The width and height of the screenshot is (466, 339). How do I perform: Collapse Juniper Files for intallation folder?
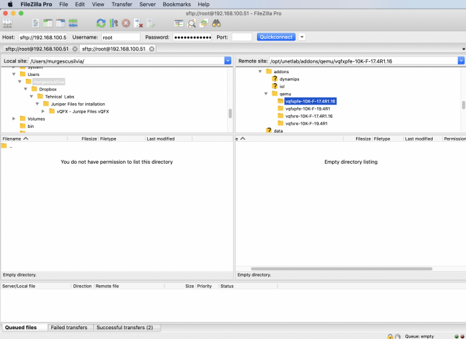37,104
